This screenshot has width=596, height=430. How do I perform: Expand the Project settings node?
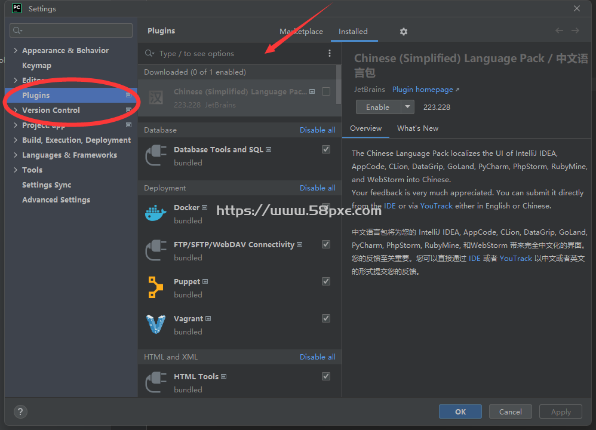(16, 125)
